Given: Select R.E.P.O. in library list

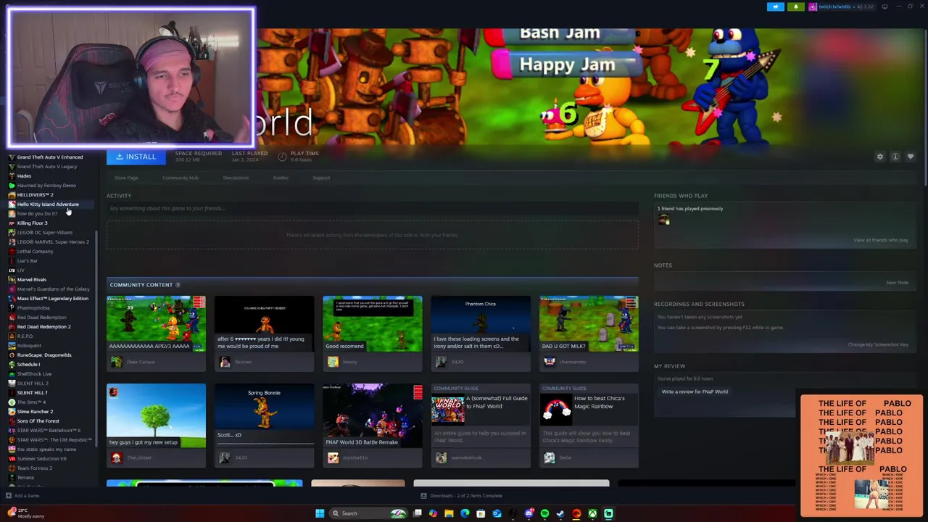Looking at the screenshot, I should (25, 336).
